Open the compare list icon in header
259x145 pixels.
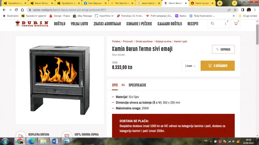(225, 24)
